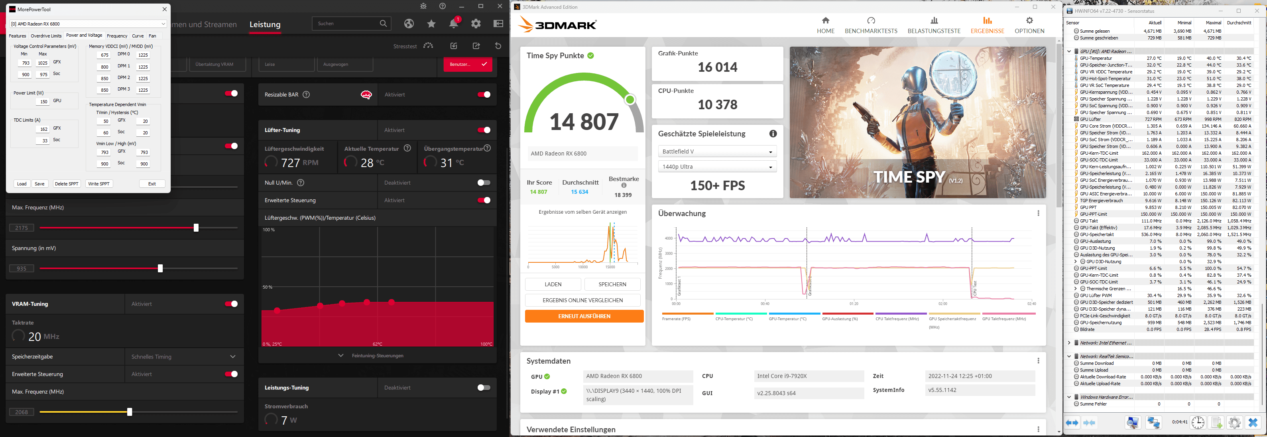Click the HWiNFO reset clock icon
The height and width of the screenshot is (437, 1267).
1198,422
